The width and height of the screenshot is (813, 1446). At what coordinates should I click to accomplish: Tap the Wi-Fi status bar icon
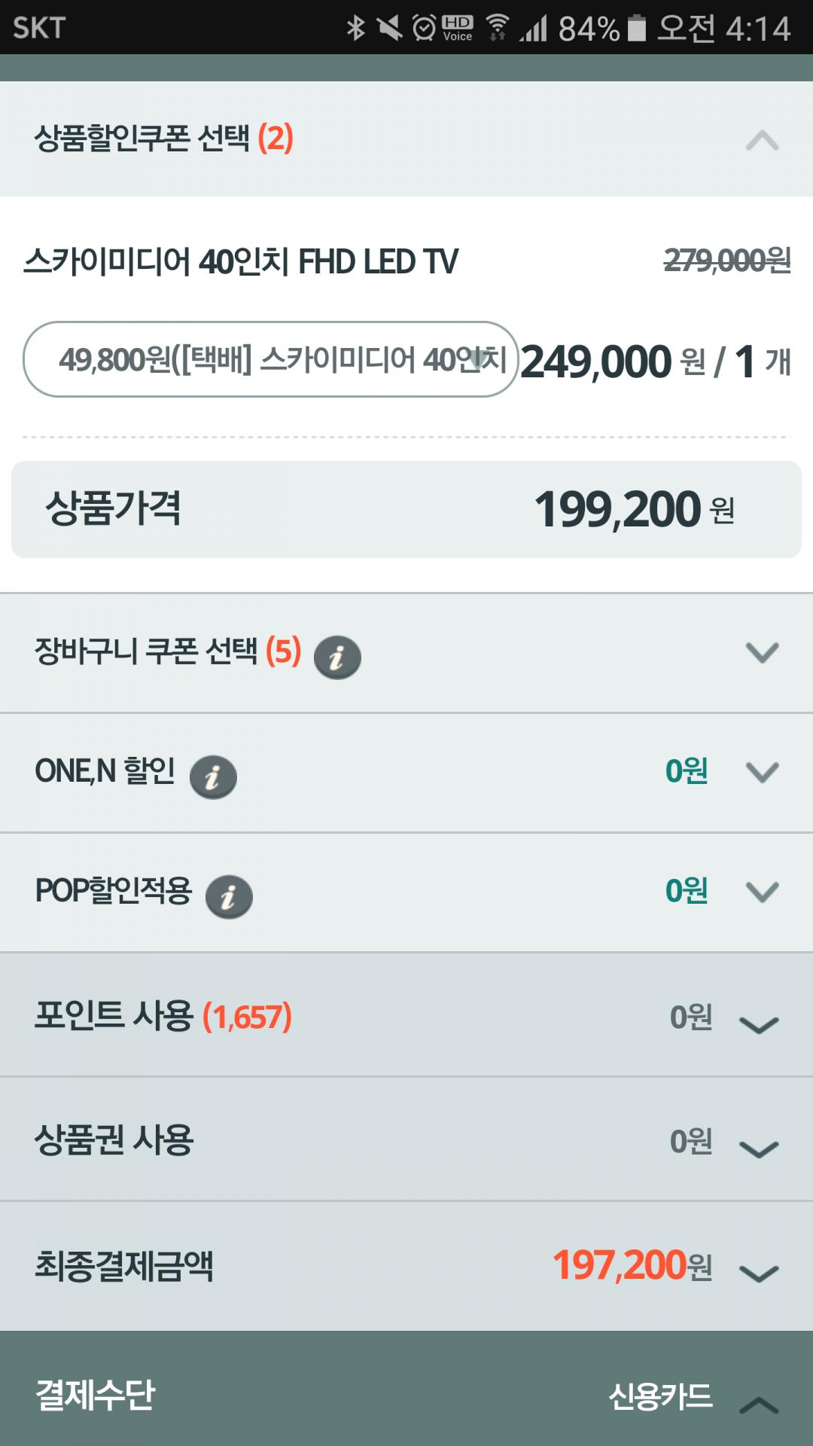click(x=497, y=28)
